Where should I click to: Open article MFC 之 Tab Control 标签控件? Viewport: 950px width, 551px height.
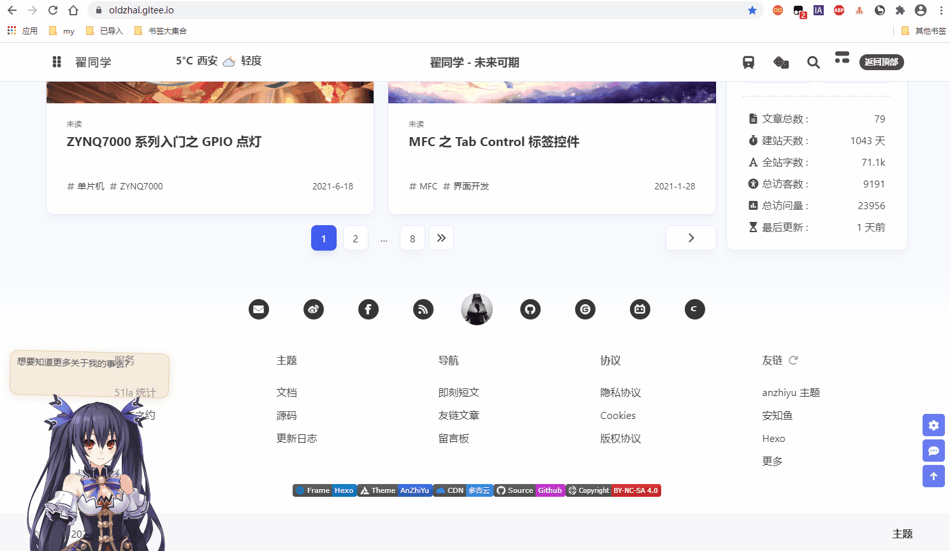(494, 142)
